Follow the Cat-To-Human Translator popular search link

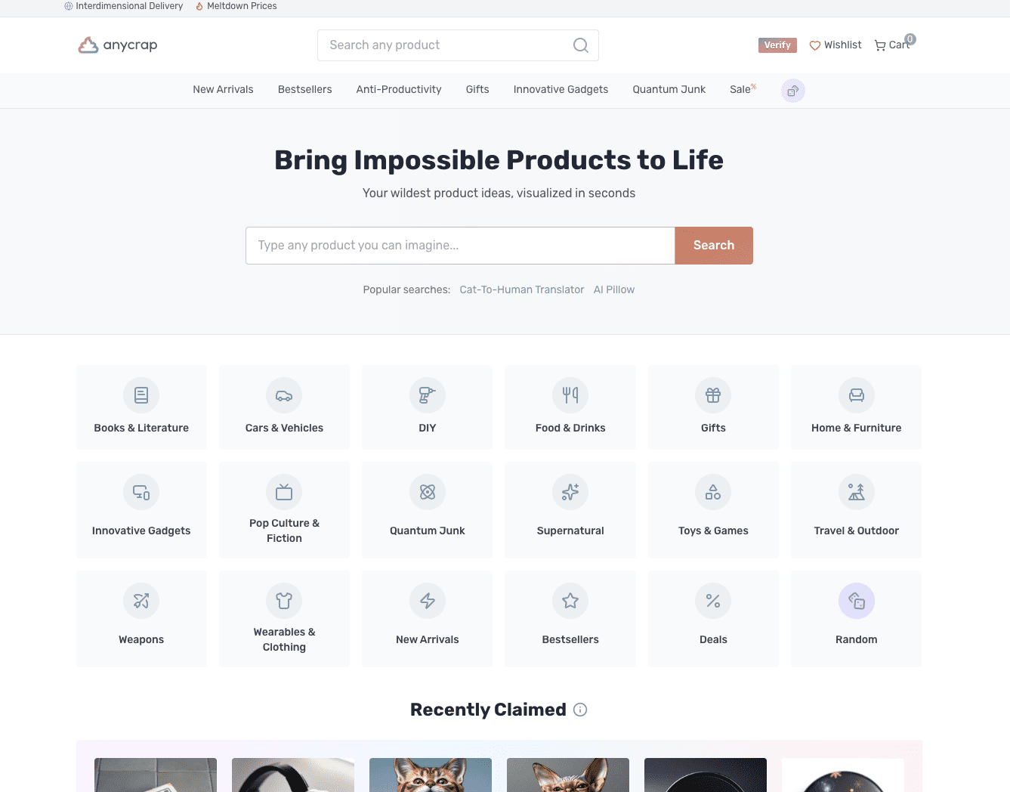coord(522,289)
